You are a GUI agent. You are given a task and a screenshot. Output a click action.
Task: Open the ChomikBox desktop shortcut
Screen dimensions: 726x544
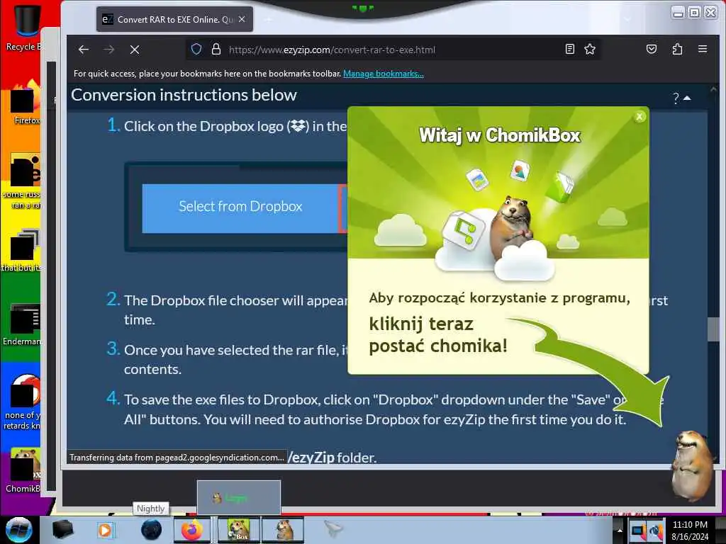click(x=23, y=470)
